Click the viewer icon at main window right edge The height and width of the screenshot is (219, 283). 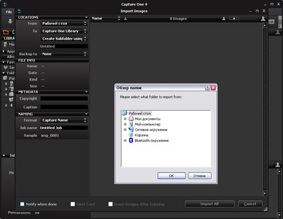[x=272, y=22]
